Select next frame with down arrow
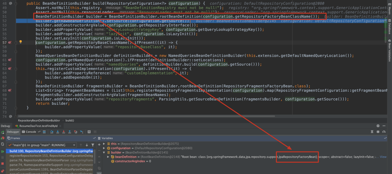 click(x=87, y=145)
